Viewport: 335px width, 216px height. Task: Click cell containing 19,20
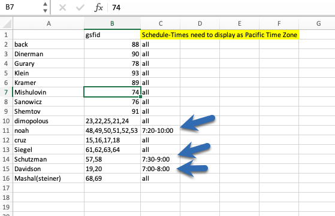pos(113,169)
